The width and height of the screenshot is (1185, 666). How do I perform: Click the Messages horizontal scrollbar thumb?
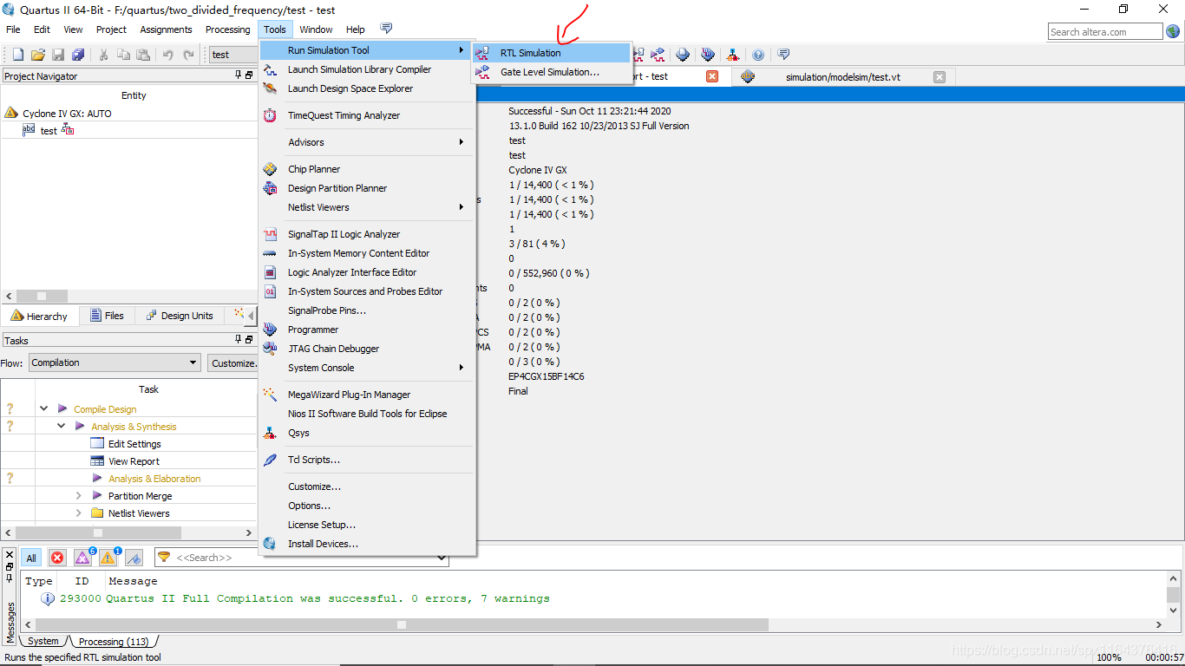(402, 624)
